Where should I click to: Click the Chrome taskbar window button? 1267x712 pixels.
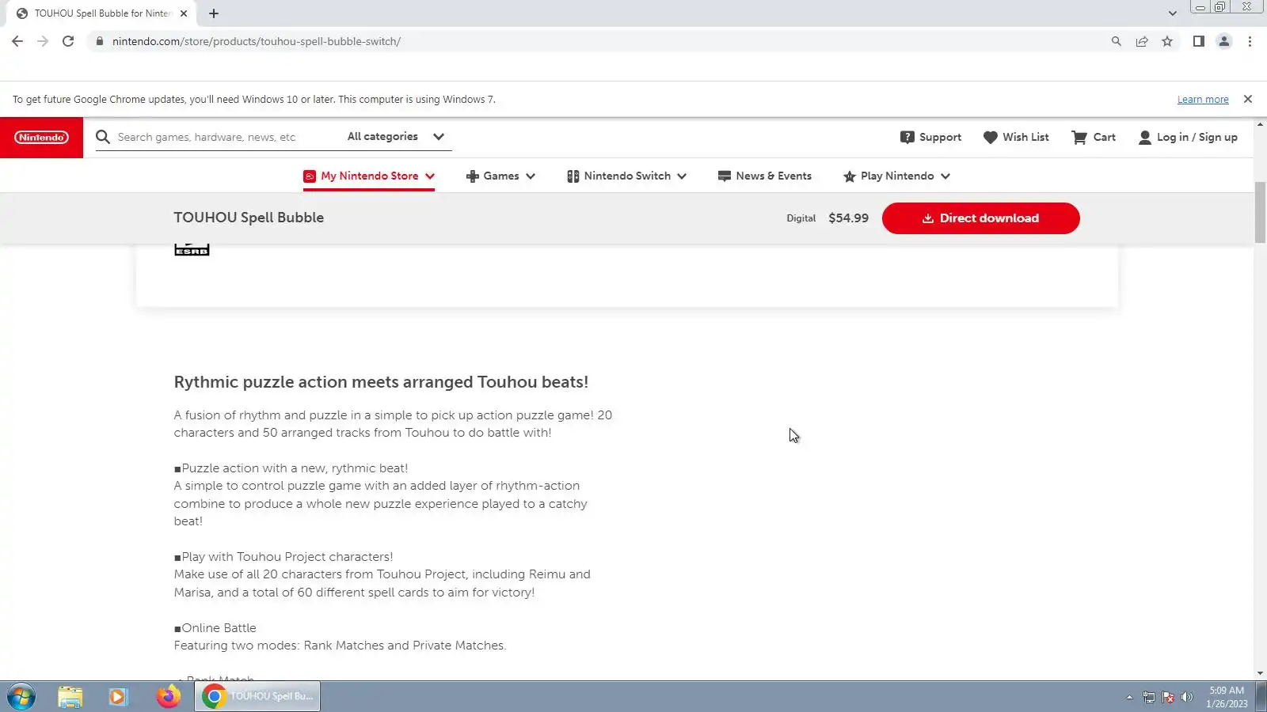point(257,696)
